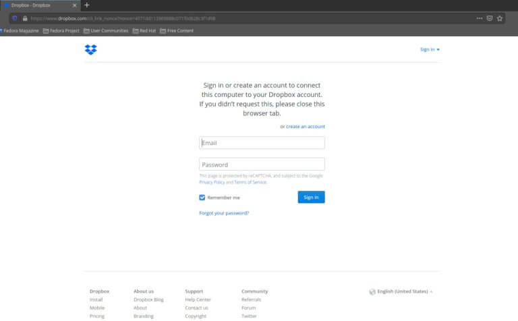Open the Twitter footer link
Viewport: 518px width, 321px height.
(x=249, y=316)
